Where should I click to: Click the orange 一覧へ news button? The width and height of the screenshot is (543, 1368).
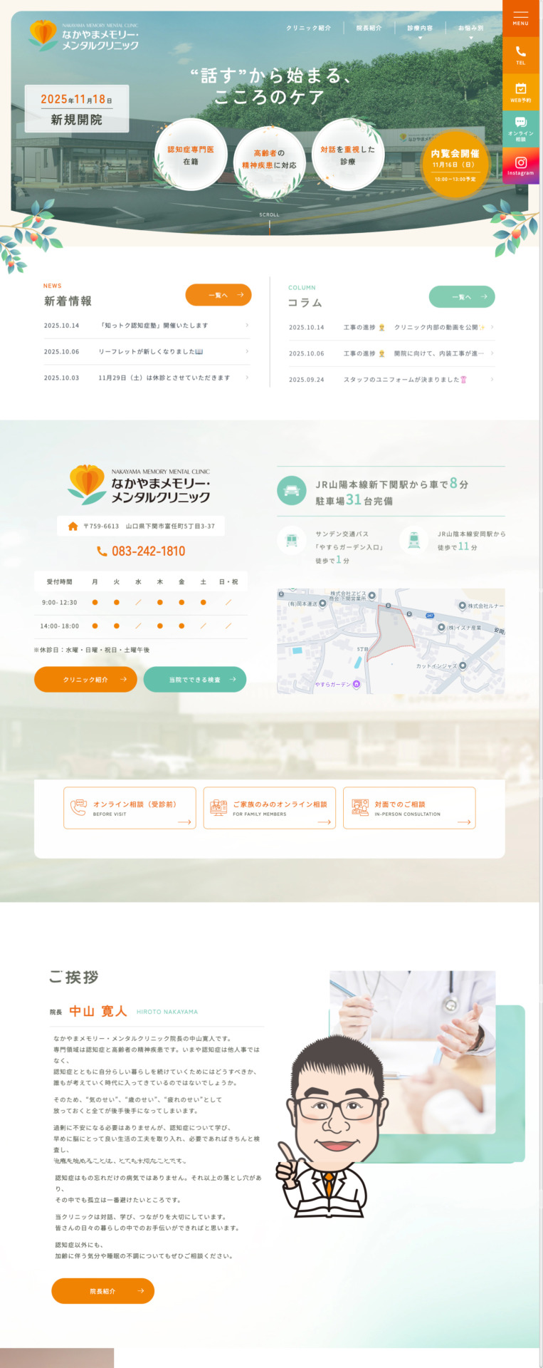tap(218, 295)
